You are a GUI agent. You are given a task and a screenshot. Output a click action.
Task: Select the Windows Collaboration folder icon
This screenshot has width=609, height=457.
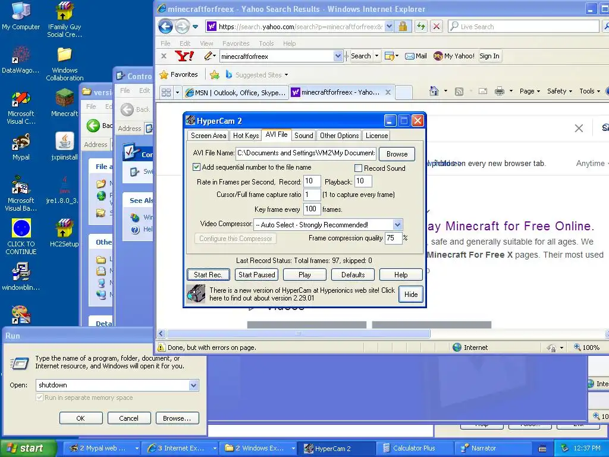pos(64,64)
